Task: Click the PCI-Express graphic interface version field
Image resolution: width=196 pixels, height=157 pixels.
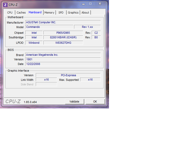Action: pos(68,75)
